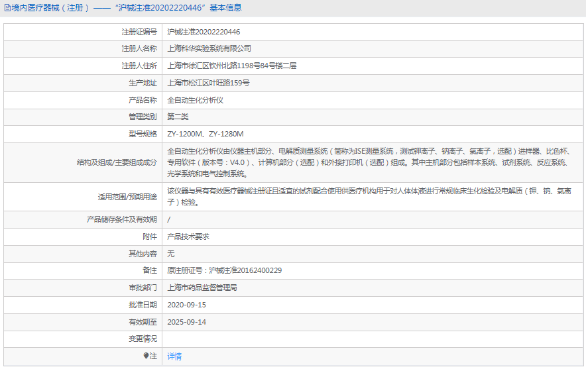Image resolution: width=586 pixels, height=371 pixels.
Task: Click the 结构及组成/主要组成成分 label
Action: point(117,162)
